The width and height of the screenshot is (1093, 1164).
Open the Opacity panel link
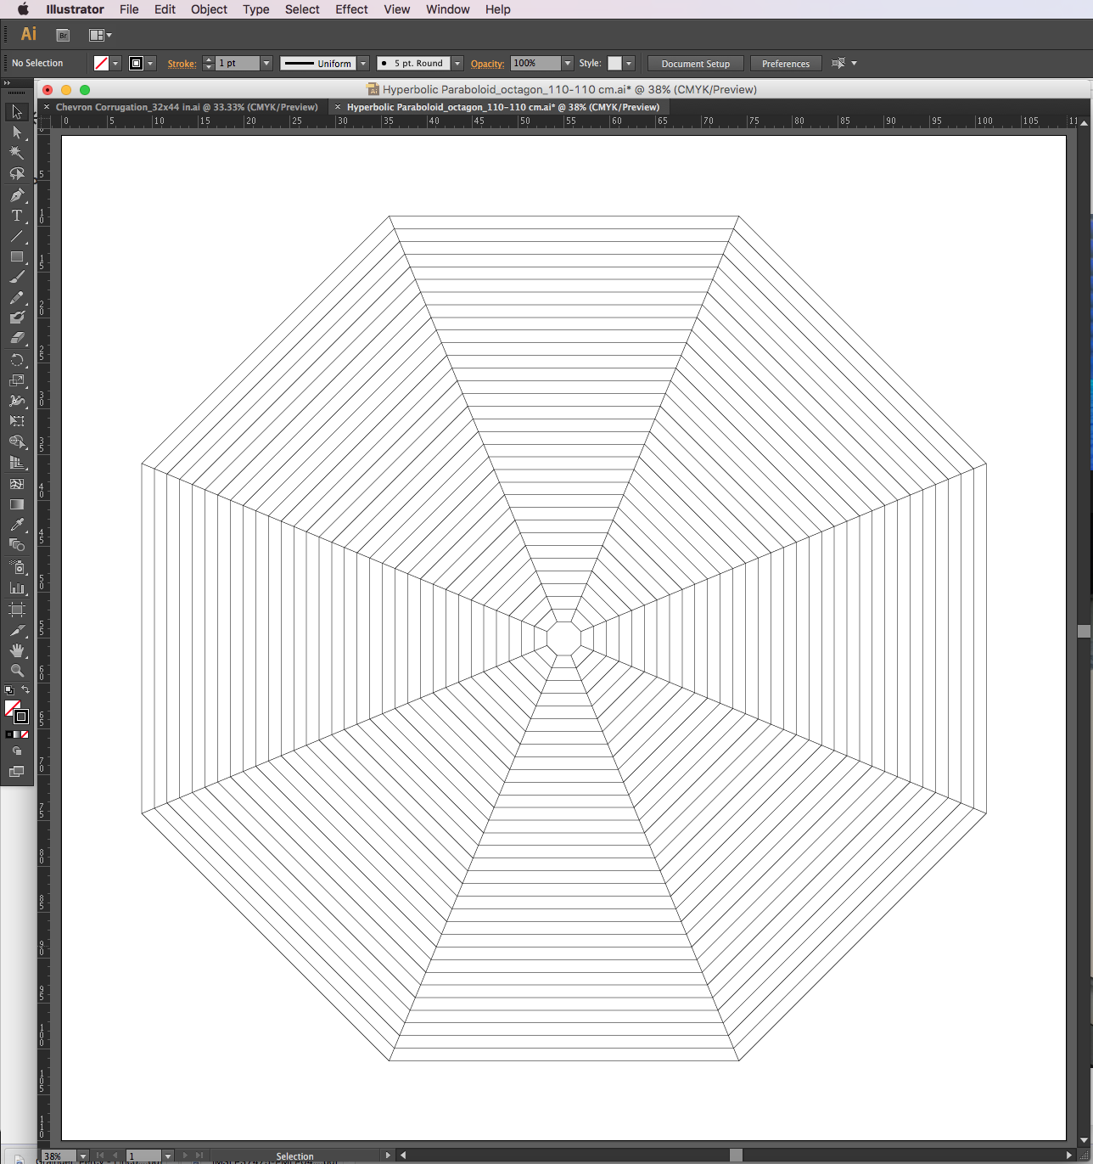tap(487, 64)
